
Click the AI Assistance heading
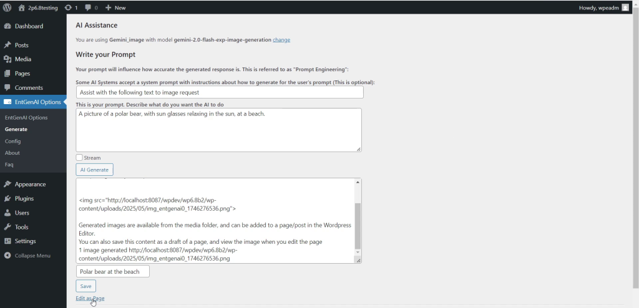tap(97, 26)
